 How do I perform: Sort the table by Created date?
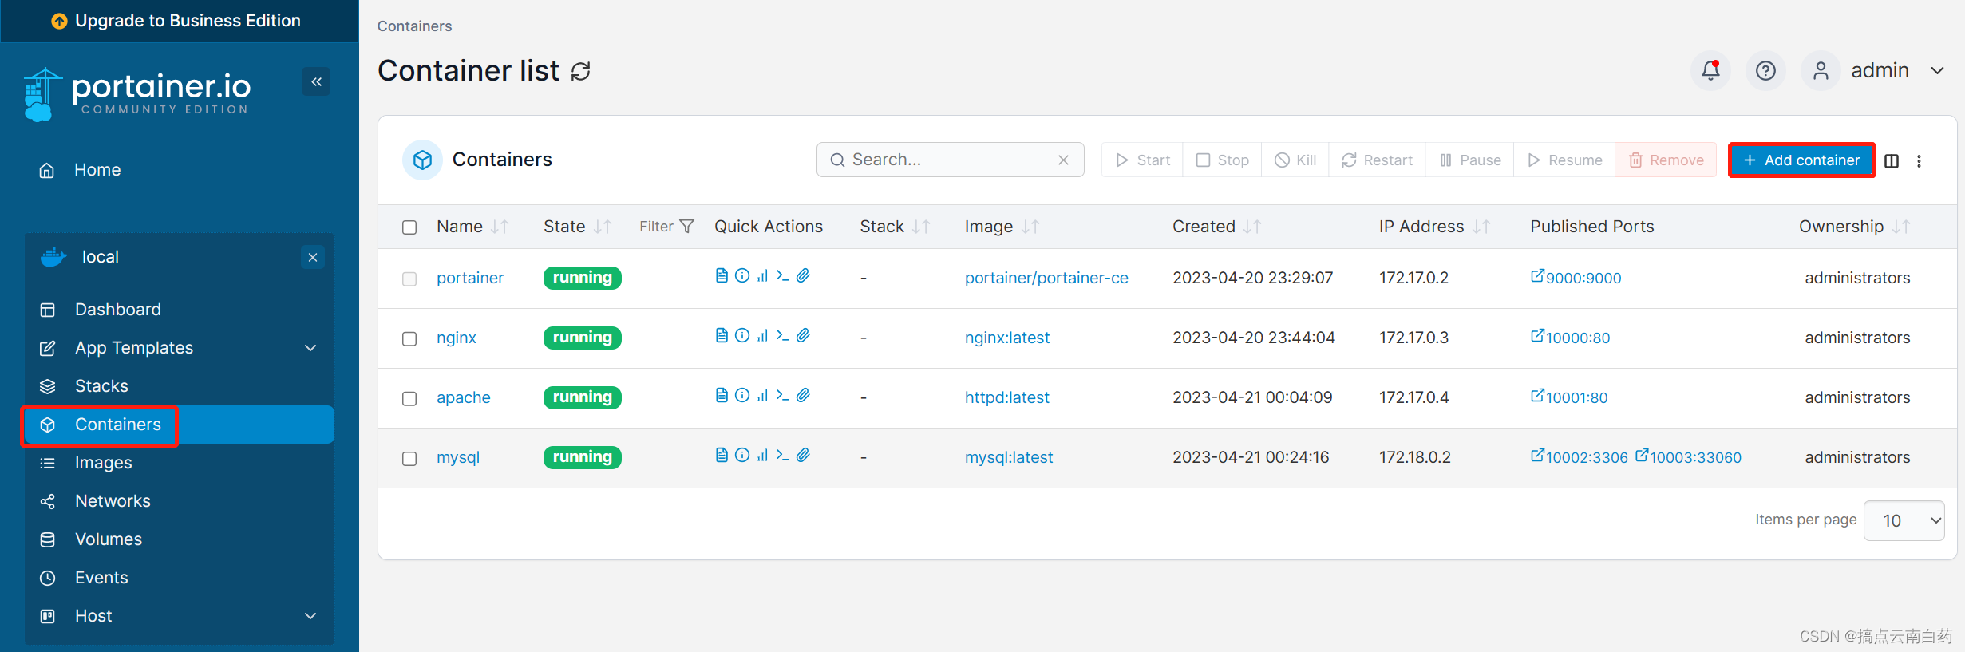(1216, 227)
